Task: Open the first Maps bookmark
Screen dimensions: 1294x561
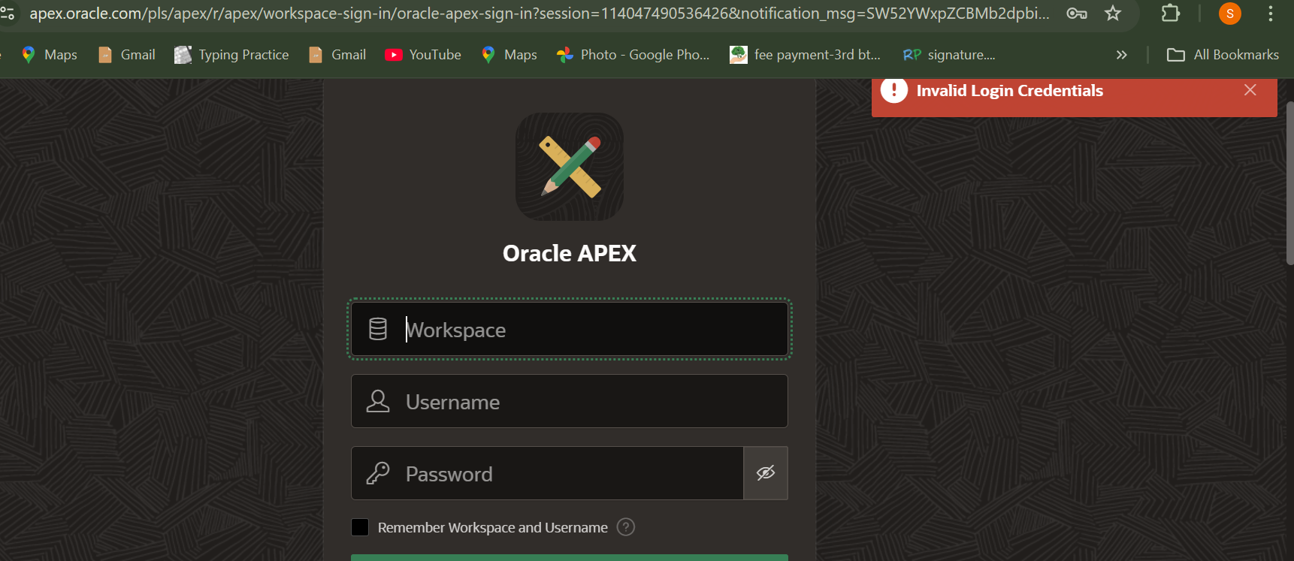Action: coord(50,55)
